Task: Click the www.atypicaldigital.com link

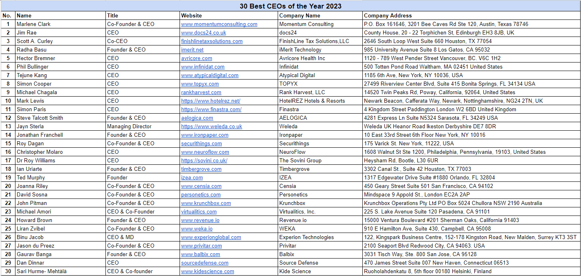Action: pyautogui.click(x=210, y=75)
